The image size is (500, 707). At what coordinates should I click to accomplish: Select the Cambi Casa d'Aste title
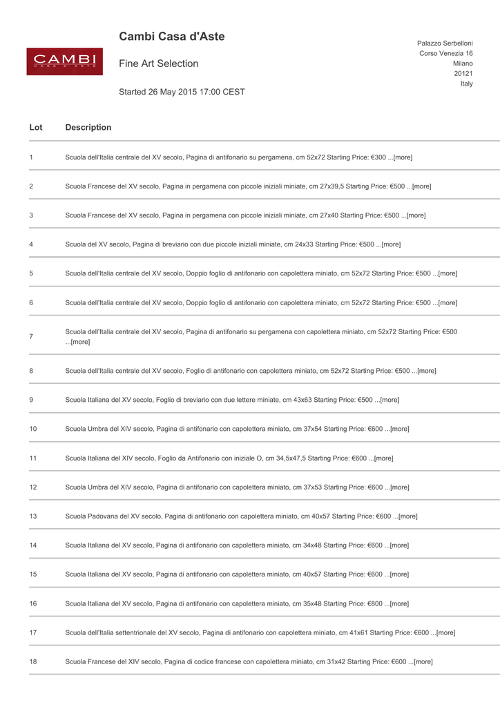tap(172, 37)
